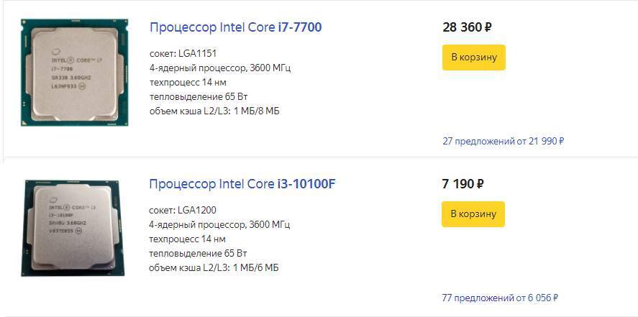Click the cache spec 1 МБ/8 МБ line
Screen dimensions: 638x317
(x=214, y=111)
